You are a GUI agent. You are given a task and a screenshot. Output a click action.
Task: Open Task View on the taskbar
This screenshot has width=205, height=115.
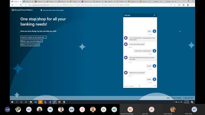point(26,102)
